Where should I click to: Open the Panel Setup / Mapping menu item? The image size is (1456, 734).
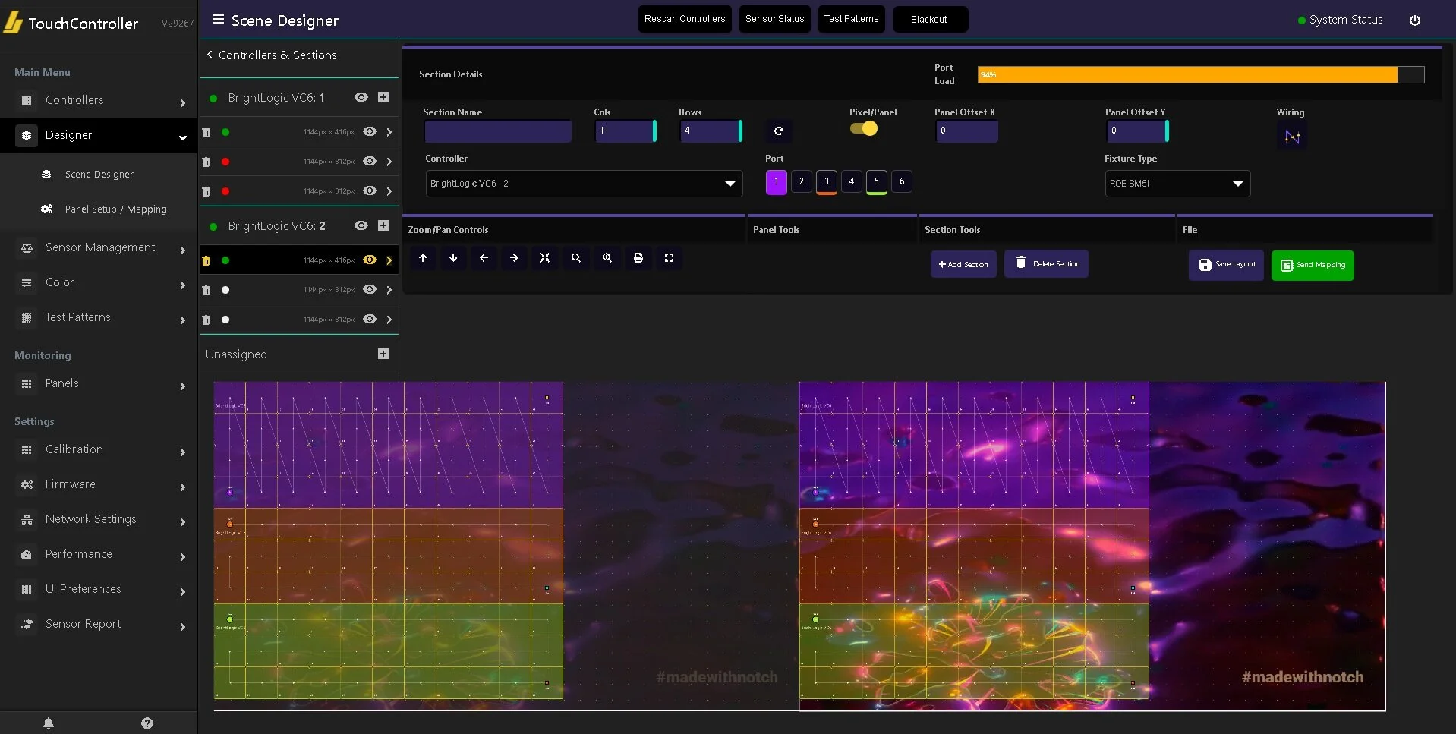115,209
